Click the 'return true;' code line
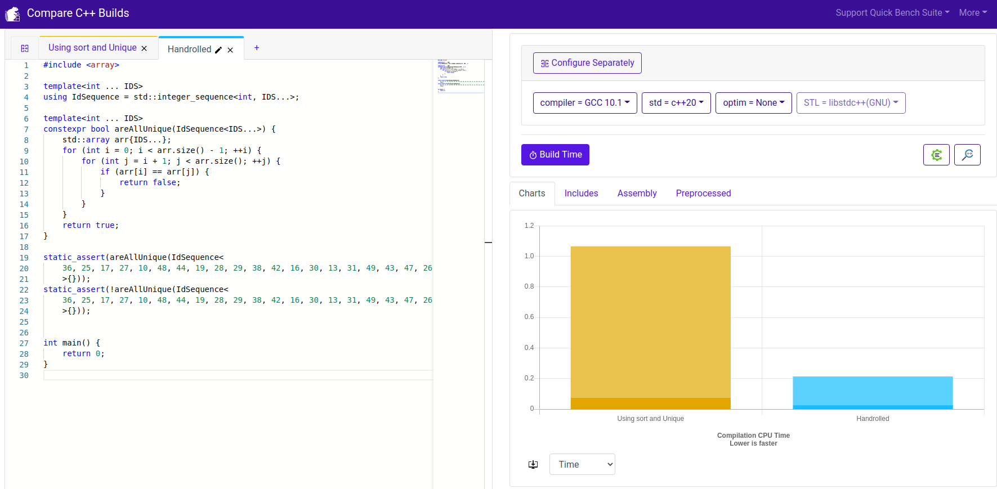The width and height of the screenshot is (997, 489). [x=91, y=226]
